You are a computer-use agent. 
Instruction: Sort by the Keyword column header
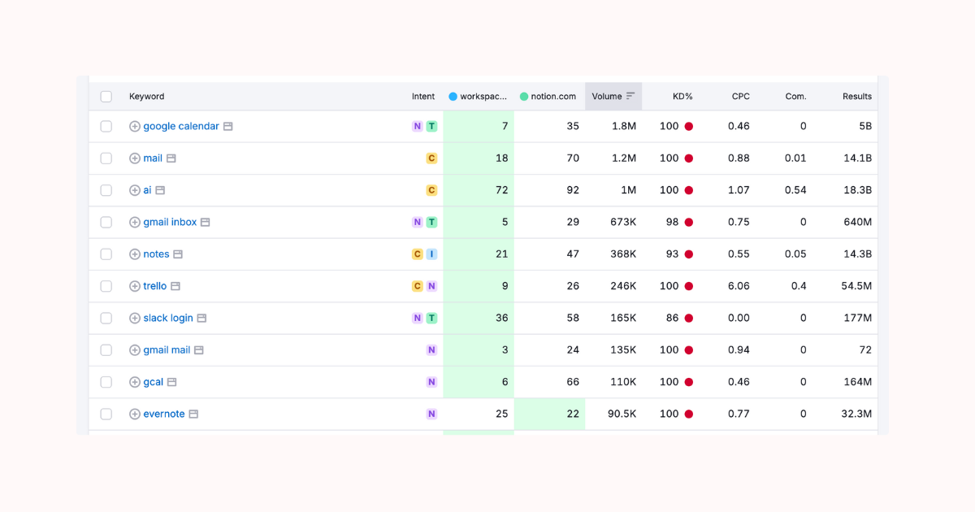[x=146, y=97]
